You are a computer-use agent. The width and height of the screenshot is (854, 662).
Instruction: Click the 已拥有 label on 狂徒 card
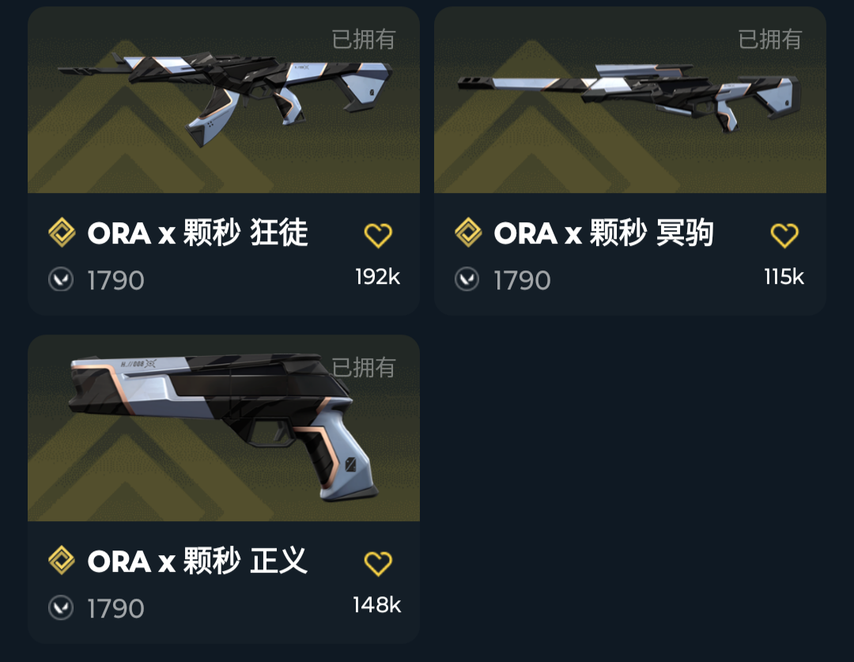click(364, 40)
